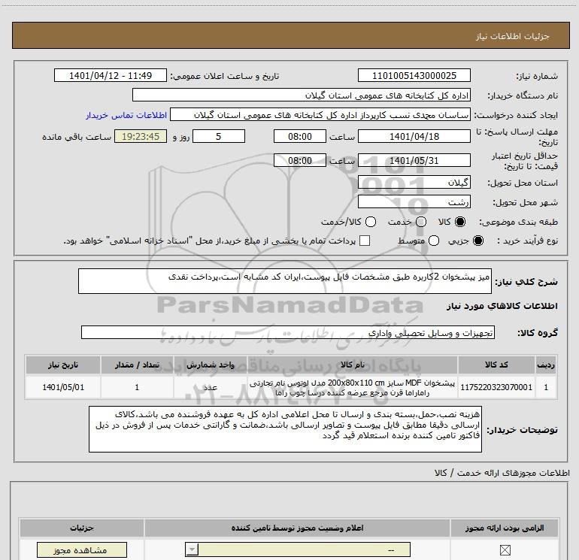
Task: Click the توضیحات خریدار text area
Action: [285, 429]
